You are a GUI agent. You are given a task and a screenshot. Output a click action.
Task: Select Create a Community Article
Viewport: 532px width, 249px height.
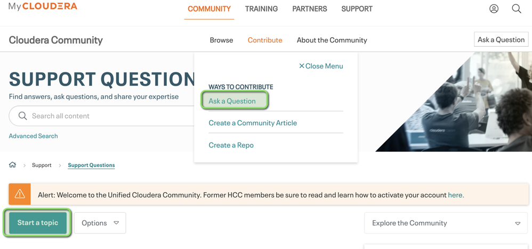[253, 123]
